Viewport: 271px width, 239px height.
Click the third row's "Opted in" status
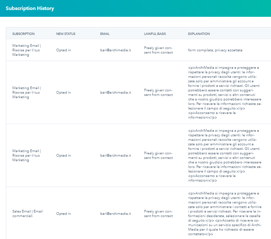[63, 155]
